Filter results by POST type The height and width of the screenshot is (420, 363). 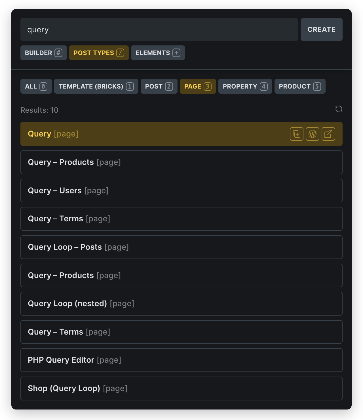click(x=159, y=86)
